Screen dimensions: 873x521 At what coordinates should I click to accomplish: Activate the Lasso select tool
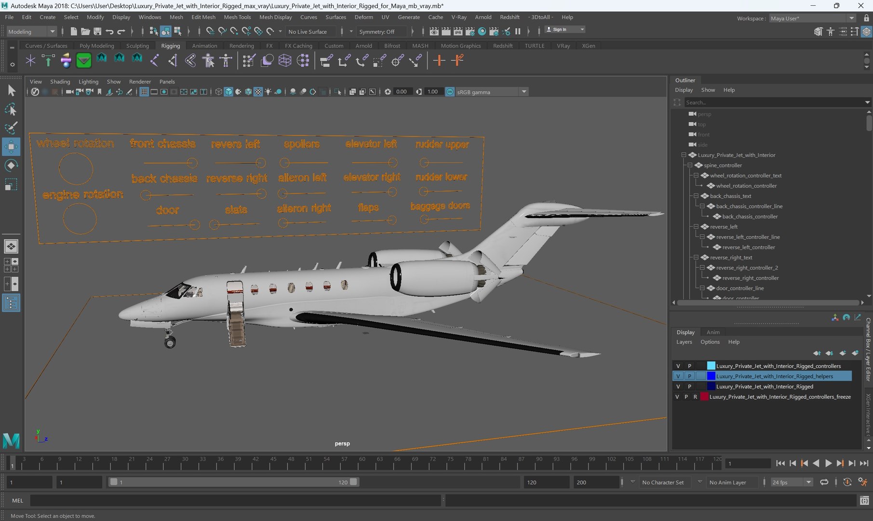pos(11,110)
